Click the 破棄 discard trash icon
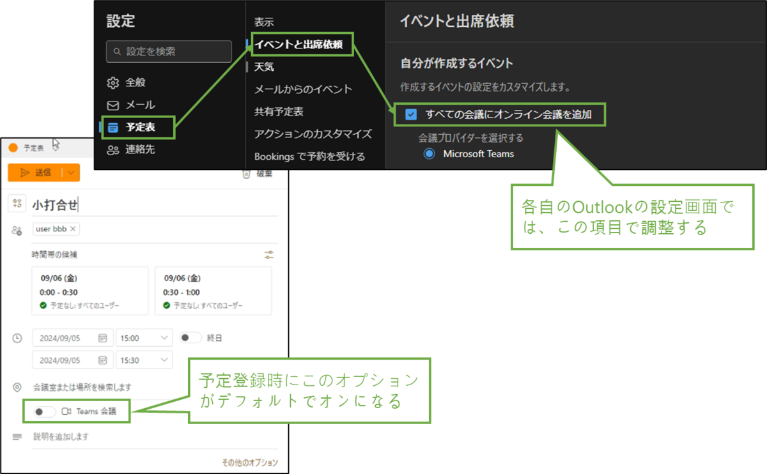The height and width of the screenshot is (474, 767). point(246,174)
